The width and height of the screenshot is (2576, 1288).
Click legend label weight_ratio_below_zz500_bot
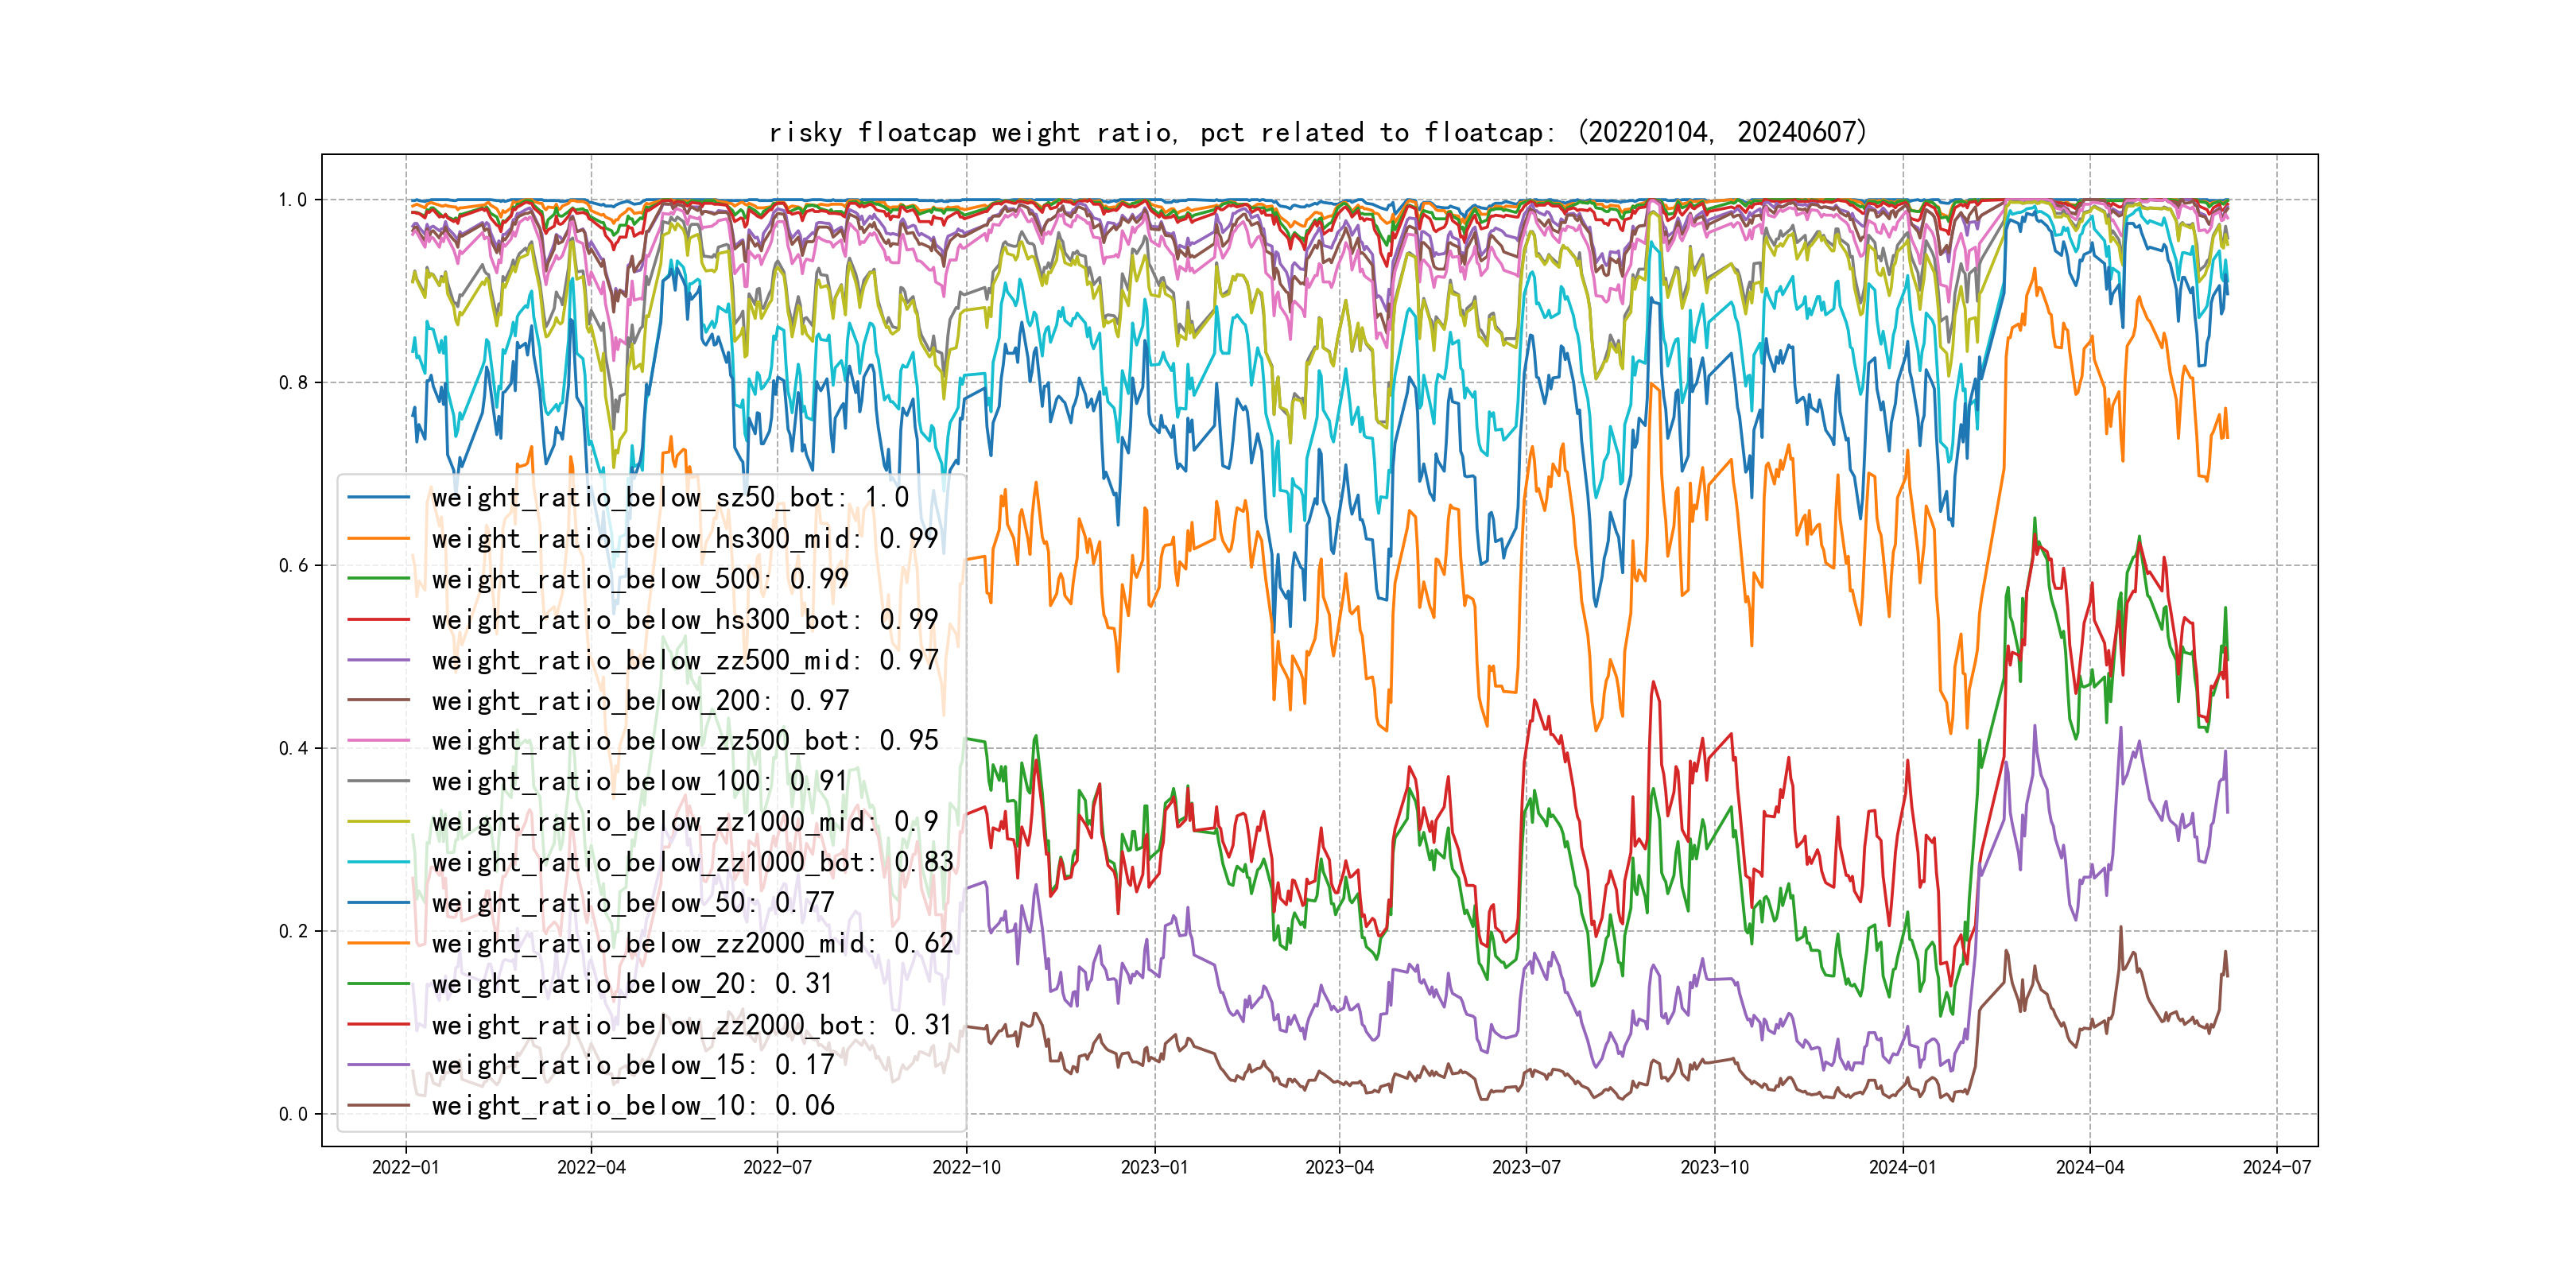(684, 741)
